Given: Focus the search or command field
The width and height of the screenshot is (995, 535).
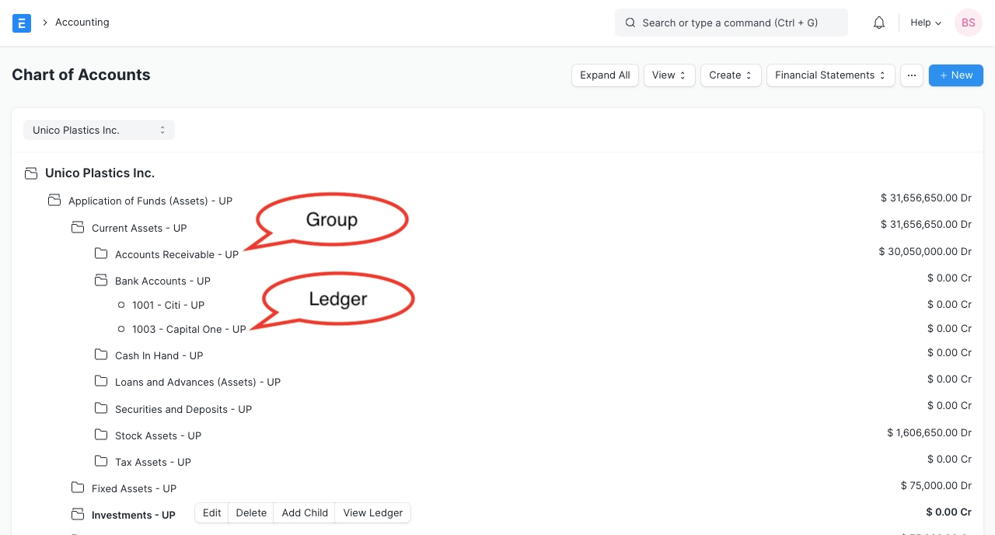Looking at the screenshot, I should (731, 23).
